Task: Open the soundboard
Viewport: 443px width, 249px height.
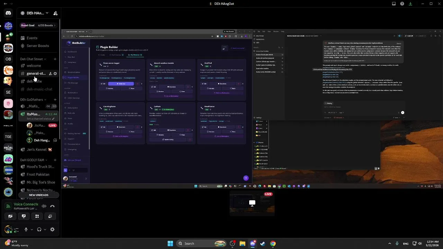Action: tap(50, 216)
